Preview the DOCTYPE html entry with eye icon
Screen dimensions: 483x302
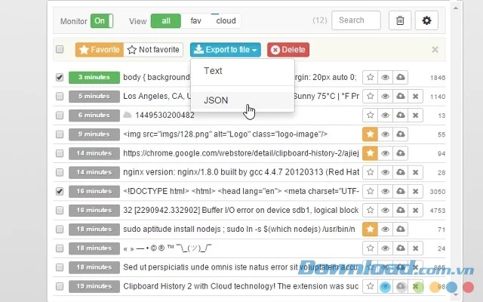[x=385, y=190]
